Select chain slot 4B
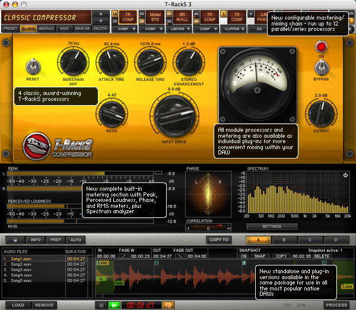This screenshot has height=310, width=356. (196, 21)
